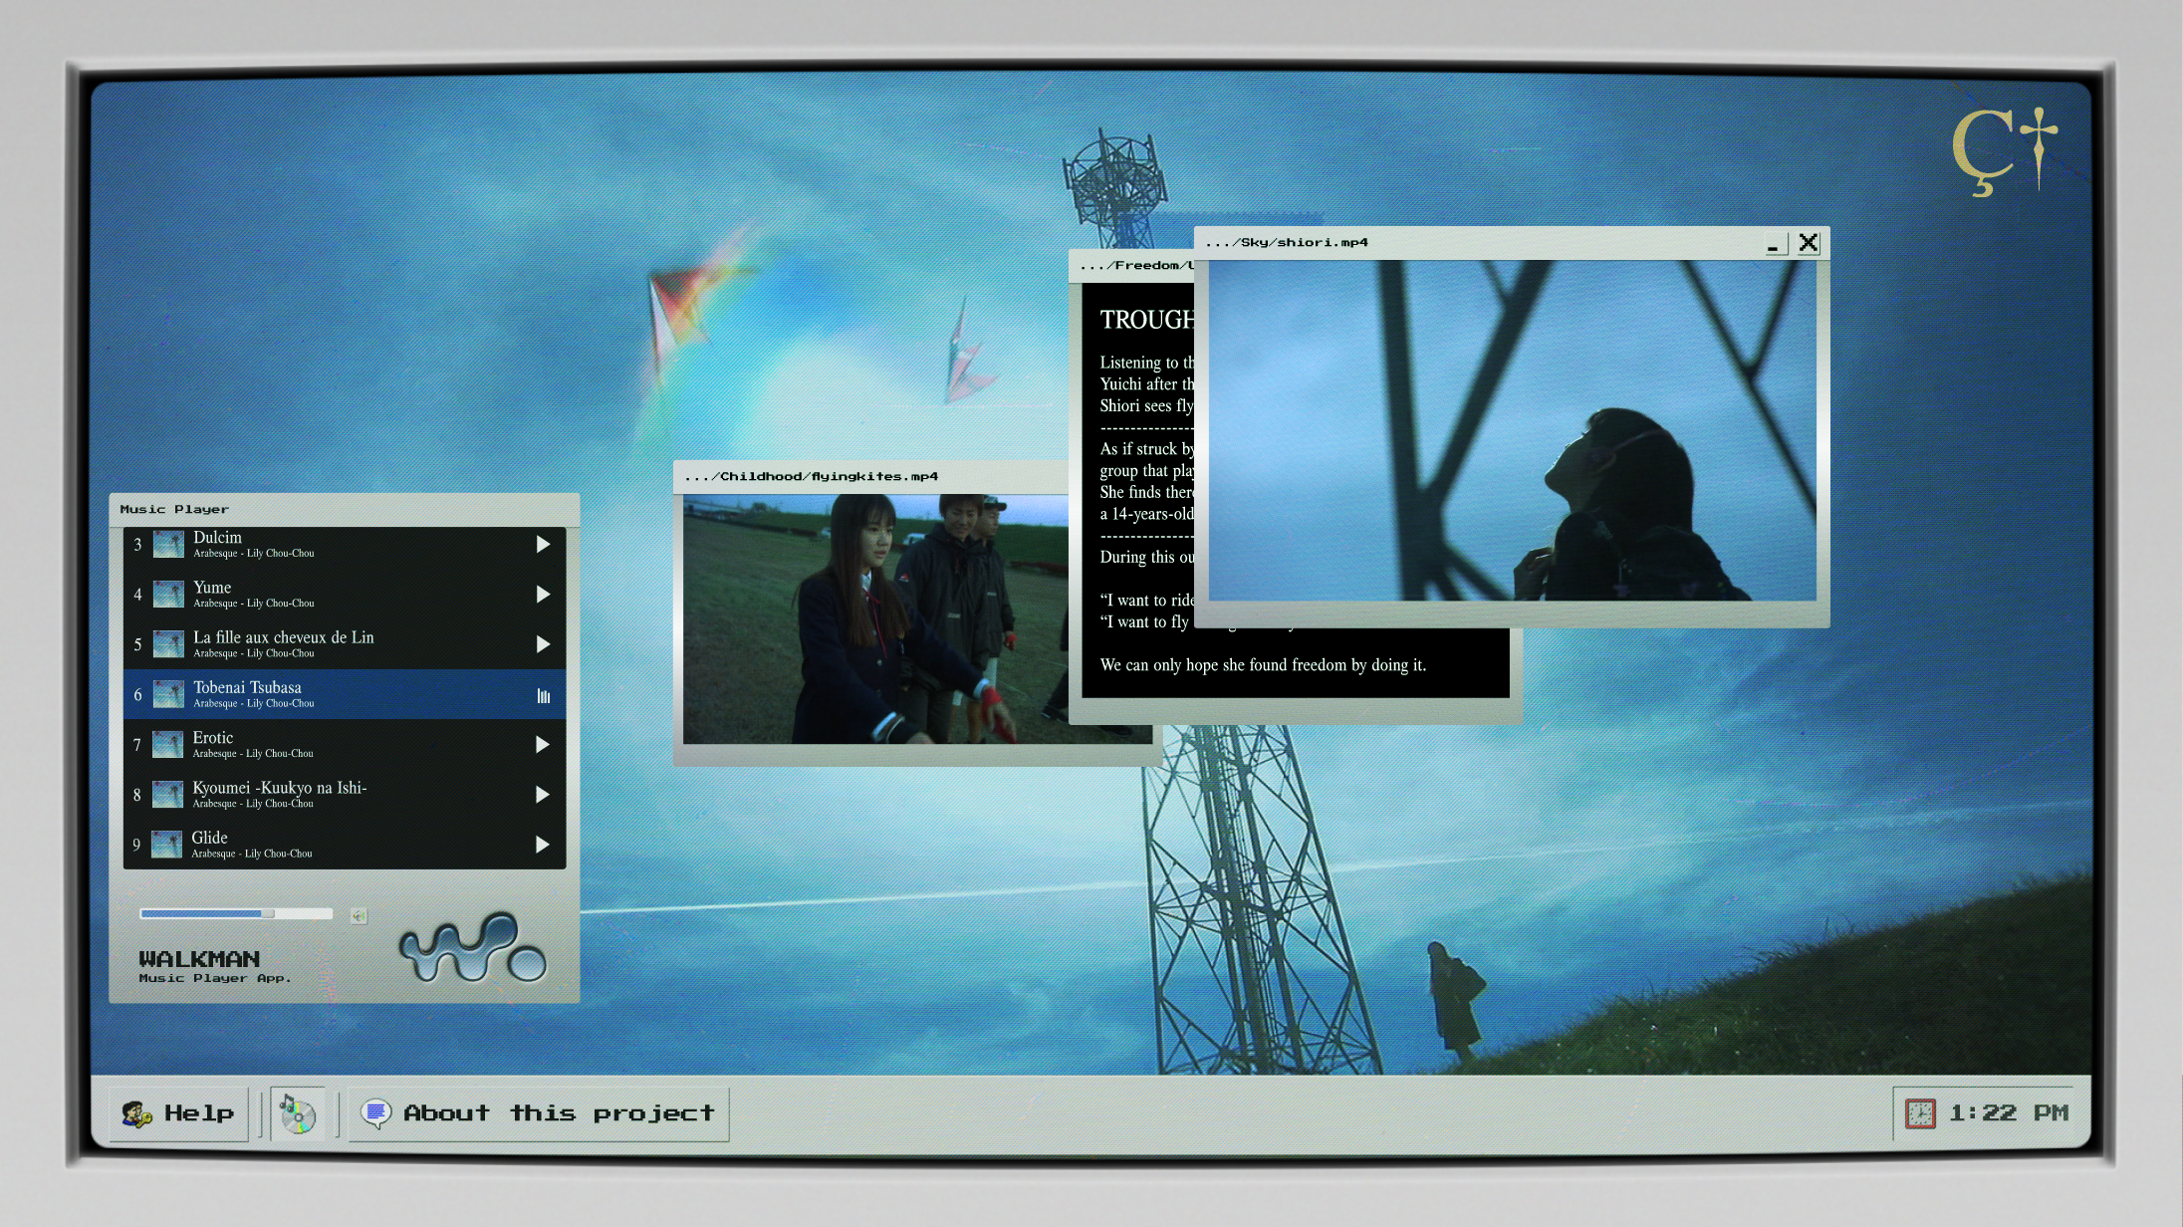Mute audio with the speaker icon
The height and width of the screenshot is (1227, 2183).
point(359,915)
